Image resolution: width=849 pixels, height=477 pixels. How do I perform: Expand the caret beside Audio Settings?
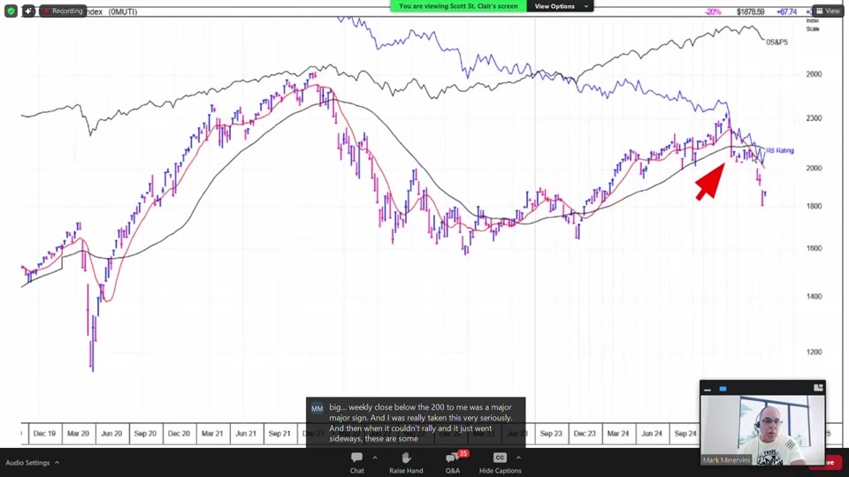(57, 463)
